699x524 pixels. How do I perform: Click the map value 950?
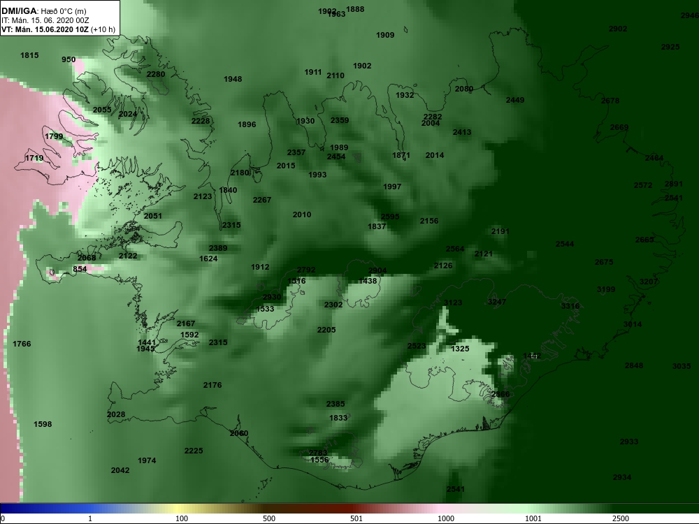click(x=69, y=59)
